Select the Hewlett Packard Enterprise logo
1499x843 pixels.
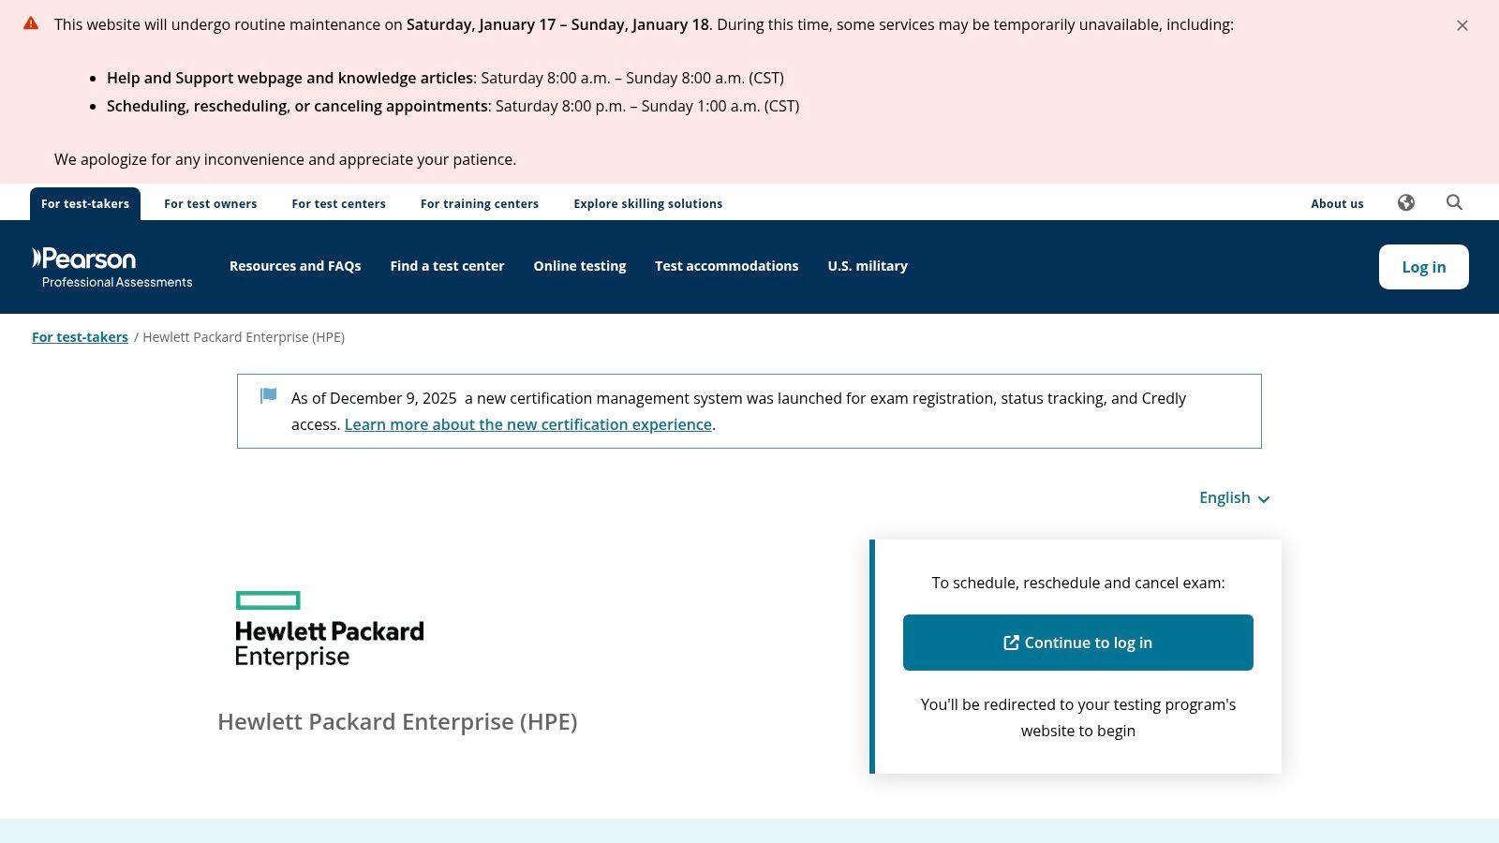coord(329,626)
